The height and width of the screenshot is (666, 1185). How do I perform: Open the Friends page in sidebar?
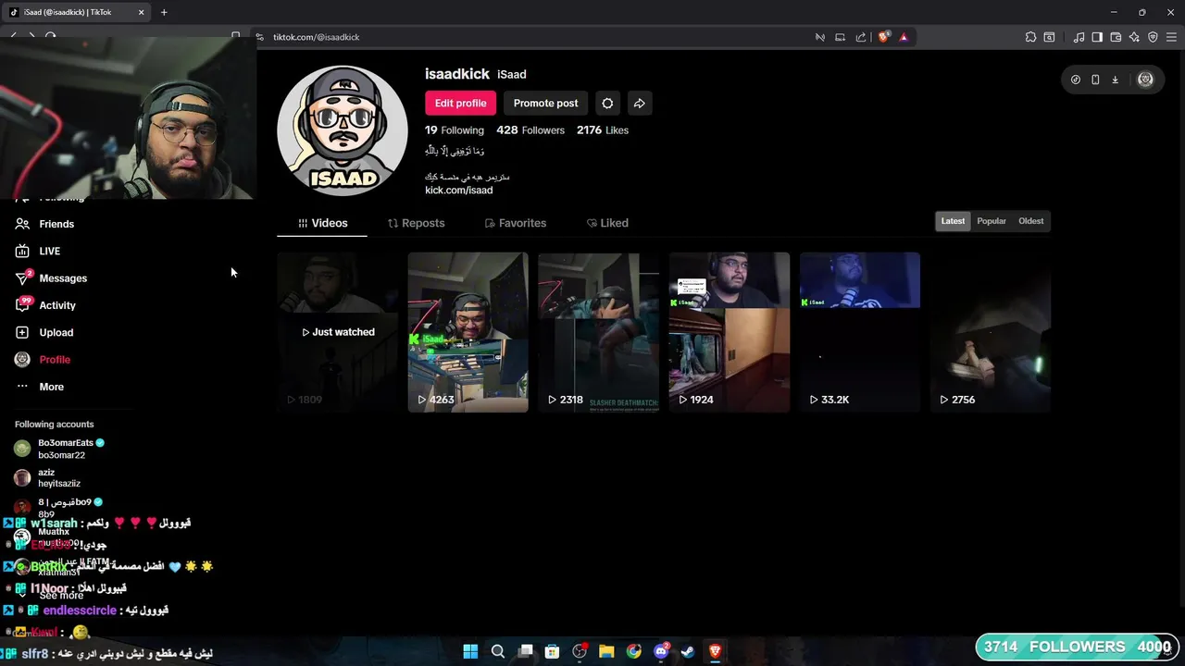[44, 224]
